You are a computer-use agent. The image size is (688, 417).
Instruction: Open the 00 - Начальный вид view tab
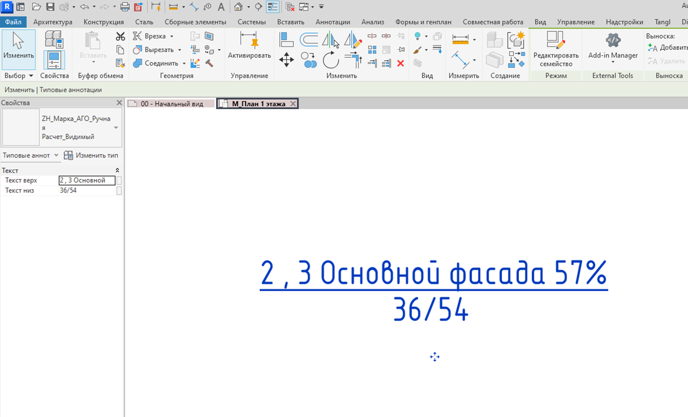pyautogui.click(x=170, y=104)
